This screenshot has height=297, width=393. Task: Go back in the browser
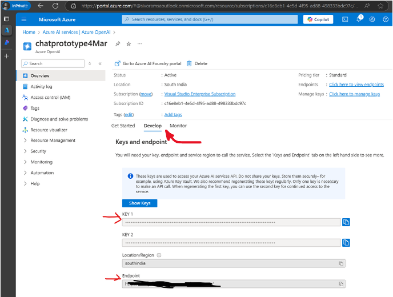pyautogui.click(x=41, y=6)
